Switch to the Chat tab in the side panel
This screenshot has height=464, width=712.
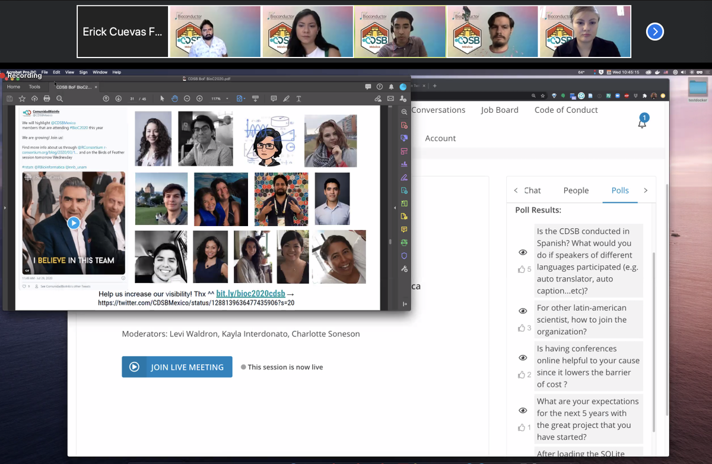click(532, 190)
